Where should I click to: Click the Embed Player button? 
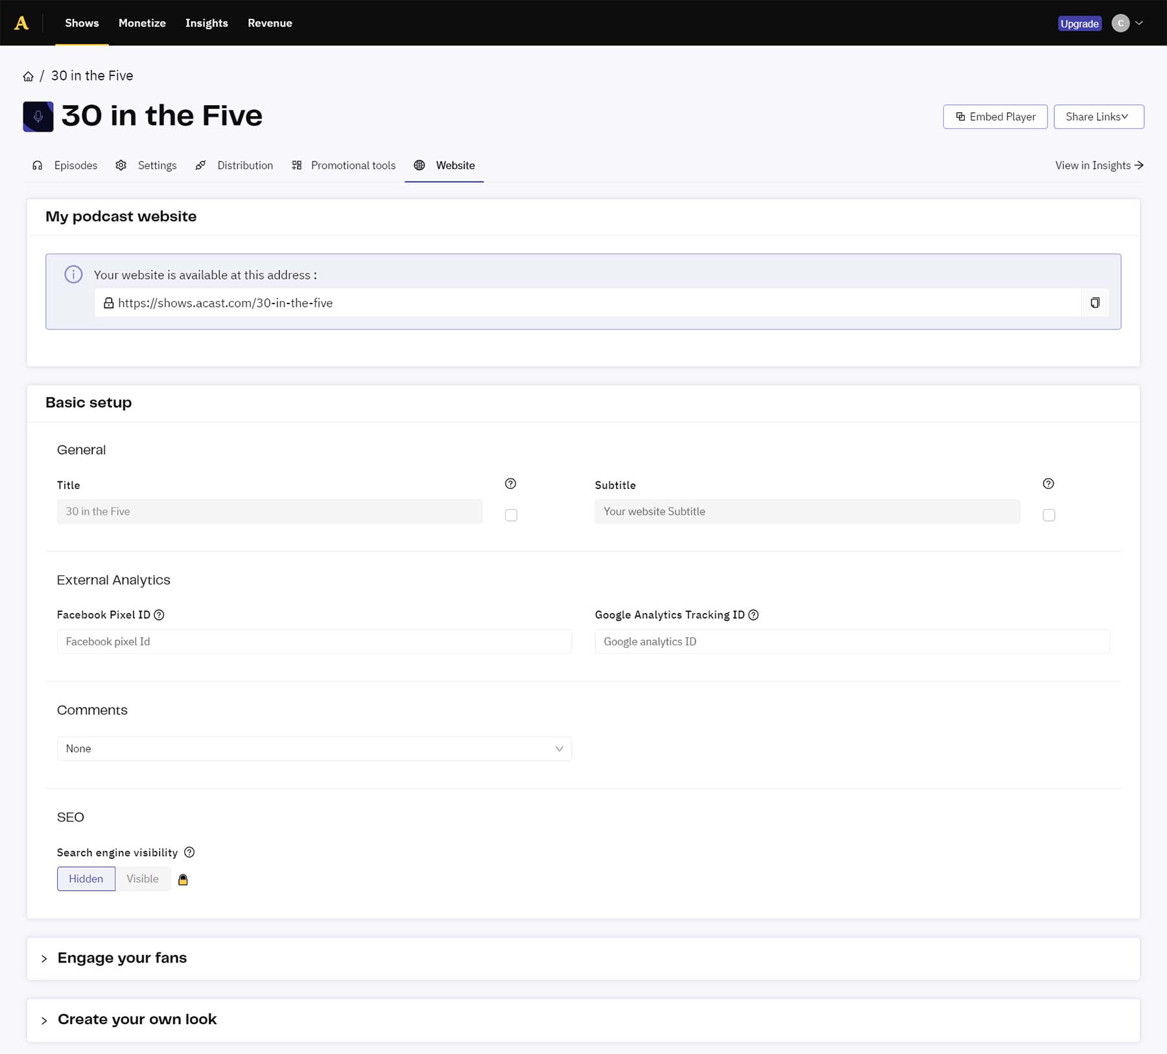coord(995,117)
